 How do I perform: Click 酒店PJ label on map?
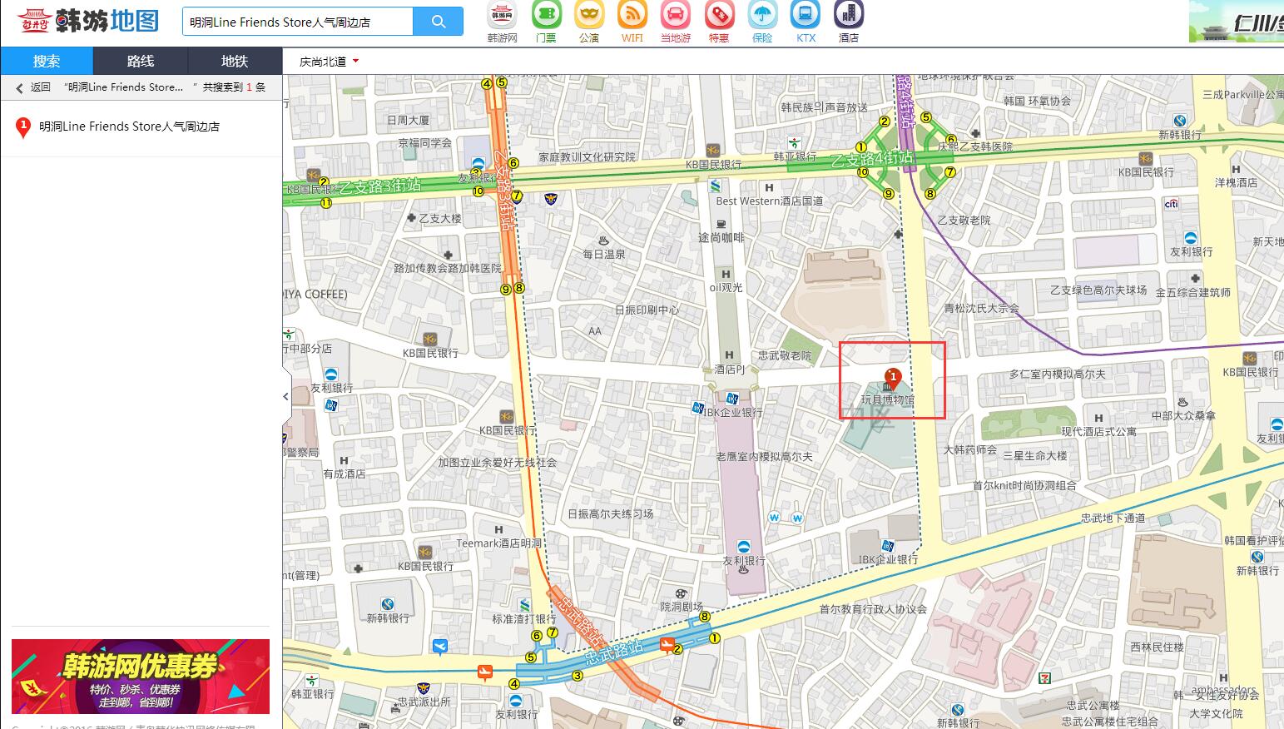730,369
